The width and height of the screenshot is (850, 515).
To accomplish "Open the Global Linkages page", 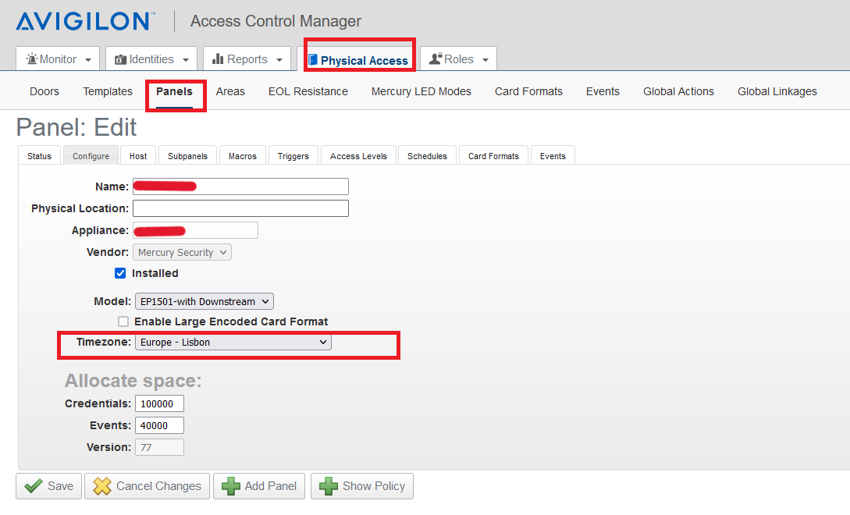I will [x=777, y=91].
